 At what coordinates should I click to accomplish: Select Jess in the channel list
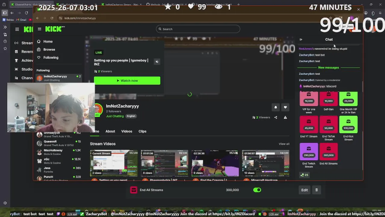click(x=59, y=170)
